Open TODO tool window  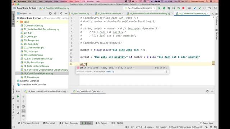coord(117,123)
